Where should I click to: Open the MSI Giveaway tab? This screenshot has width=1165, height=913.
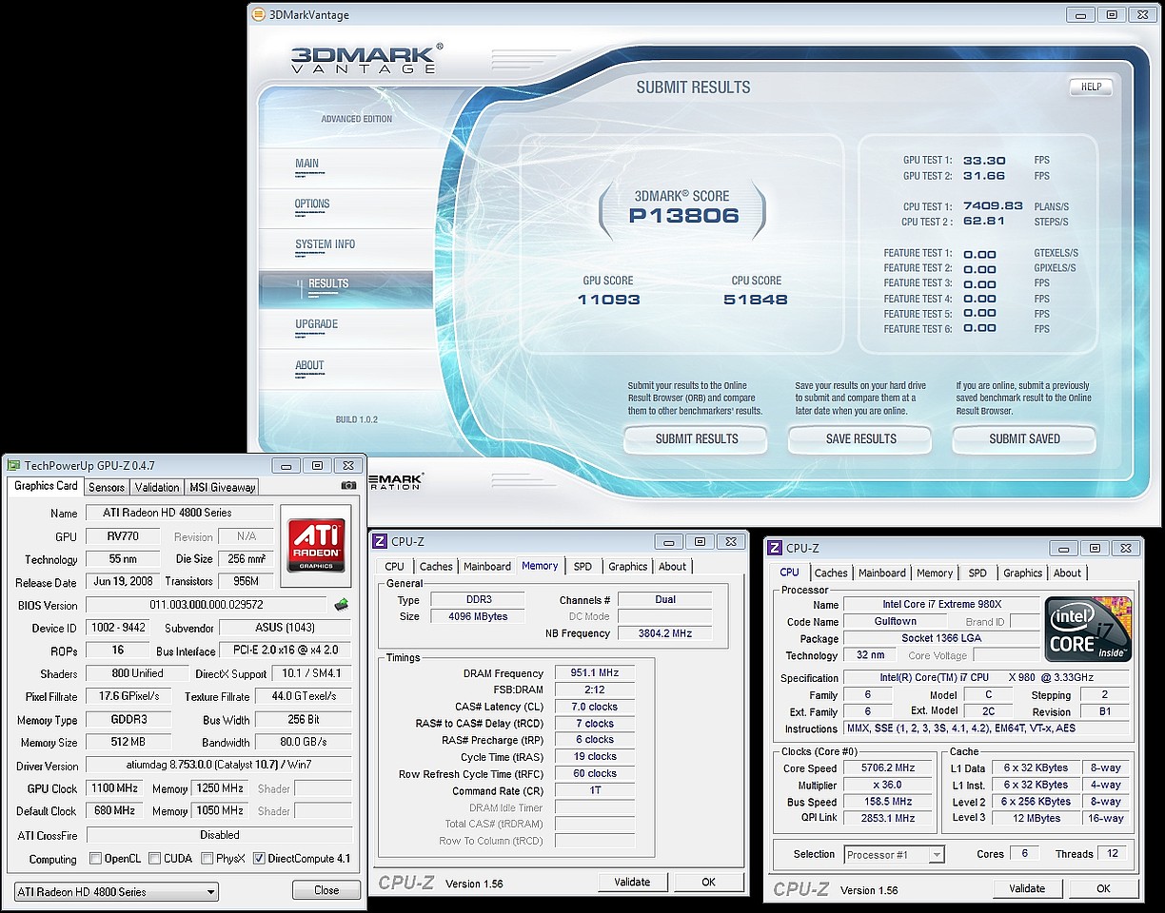tap(222, 487)
